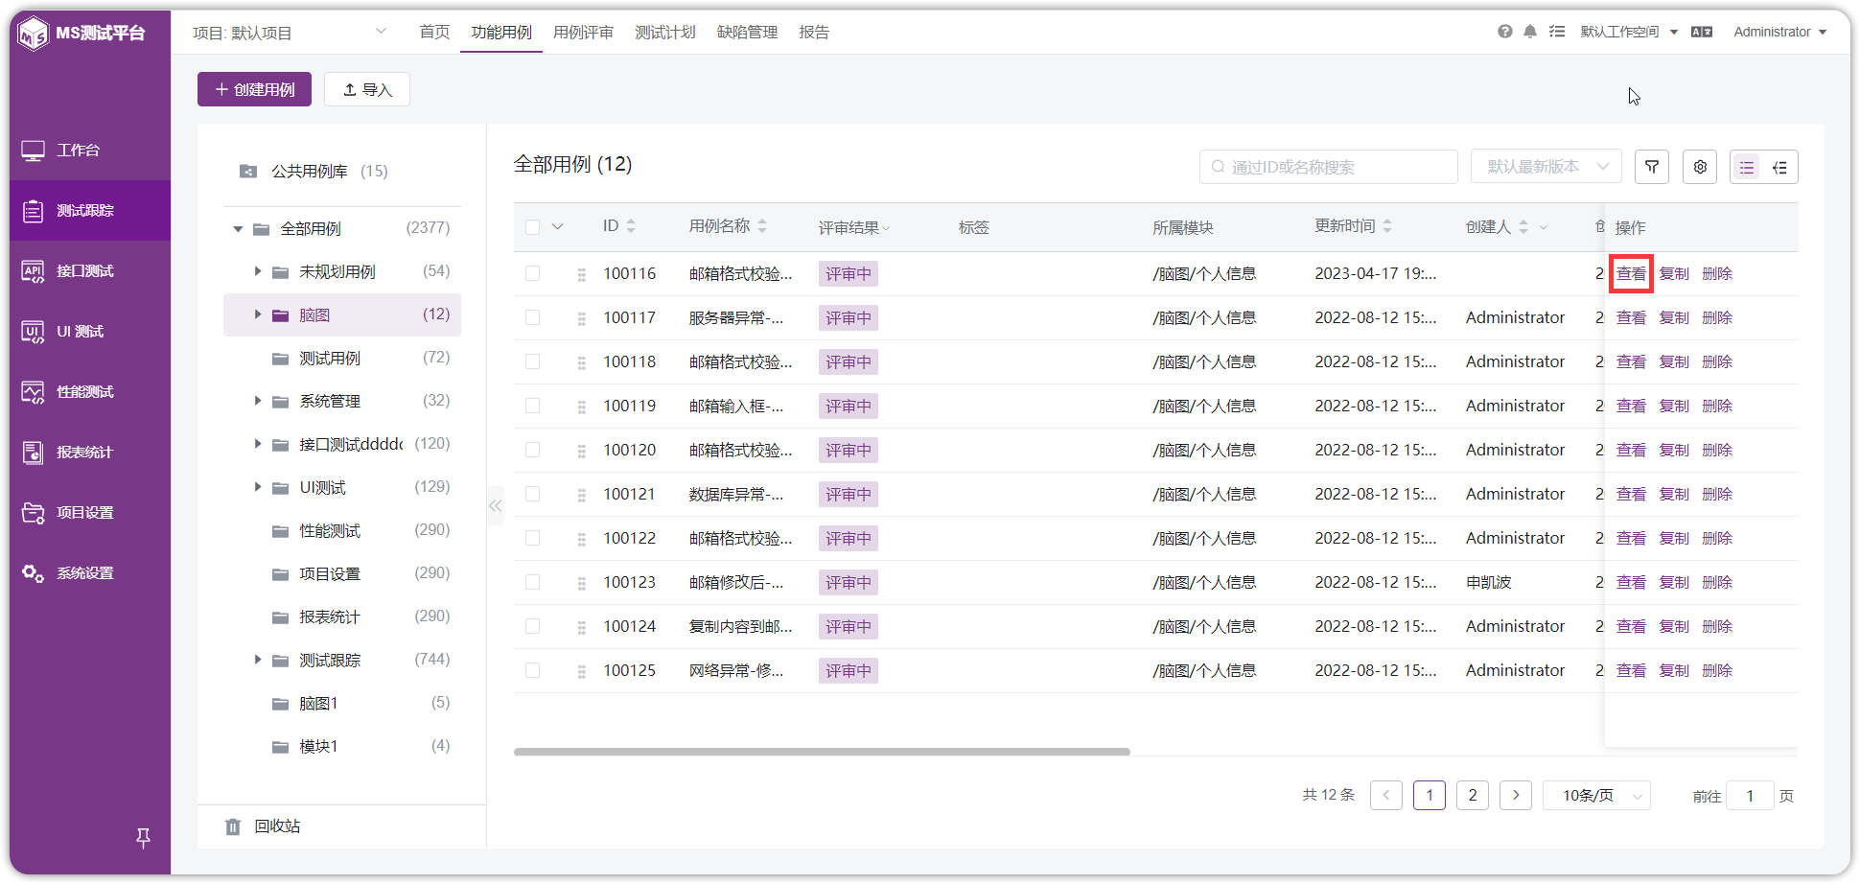Open table column settings gear icon
The width and height of the screenshot is (1860, 884).
[1700, 167]
